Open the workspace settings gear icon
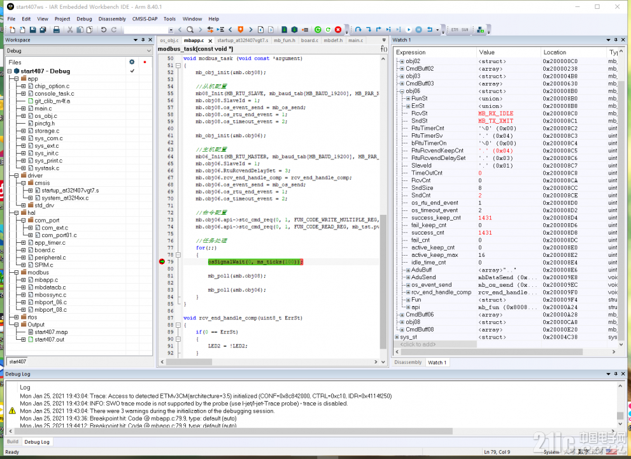The width and height of the screenshot is (631, 459). (132, 62)
